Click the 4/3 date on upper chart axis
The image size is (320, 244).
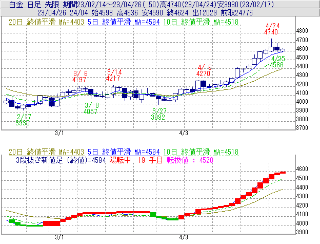pyautogui.click(x=184, y=133)
